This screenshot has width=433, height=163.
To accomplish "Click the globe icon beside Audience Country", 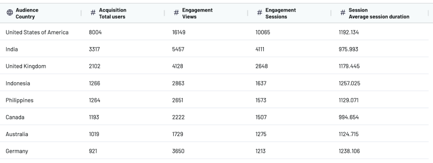I will [x=10, y=13].
